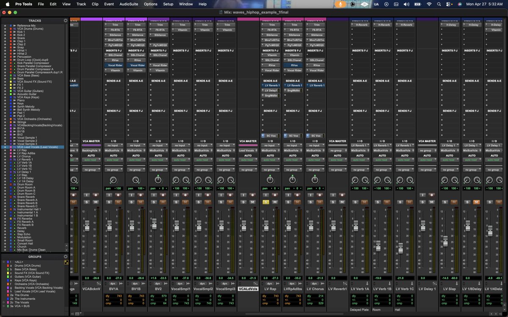This screenshot has height=317, width=508.
Task: Click the volume icon in menu bar
Action: point(406,4)
